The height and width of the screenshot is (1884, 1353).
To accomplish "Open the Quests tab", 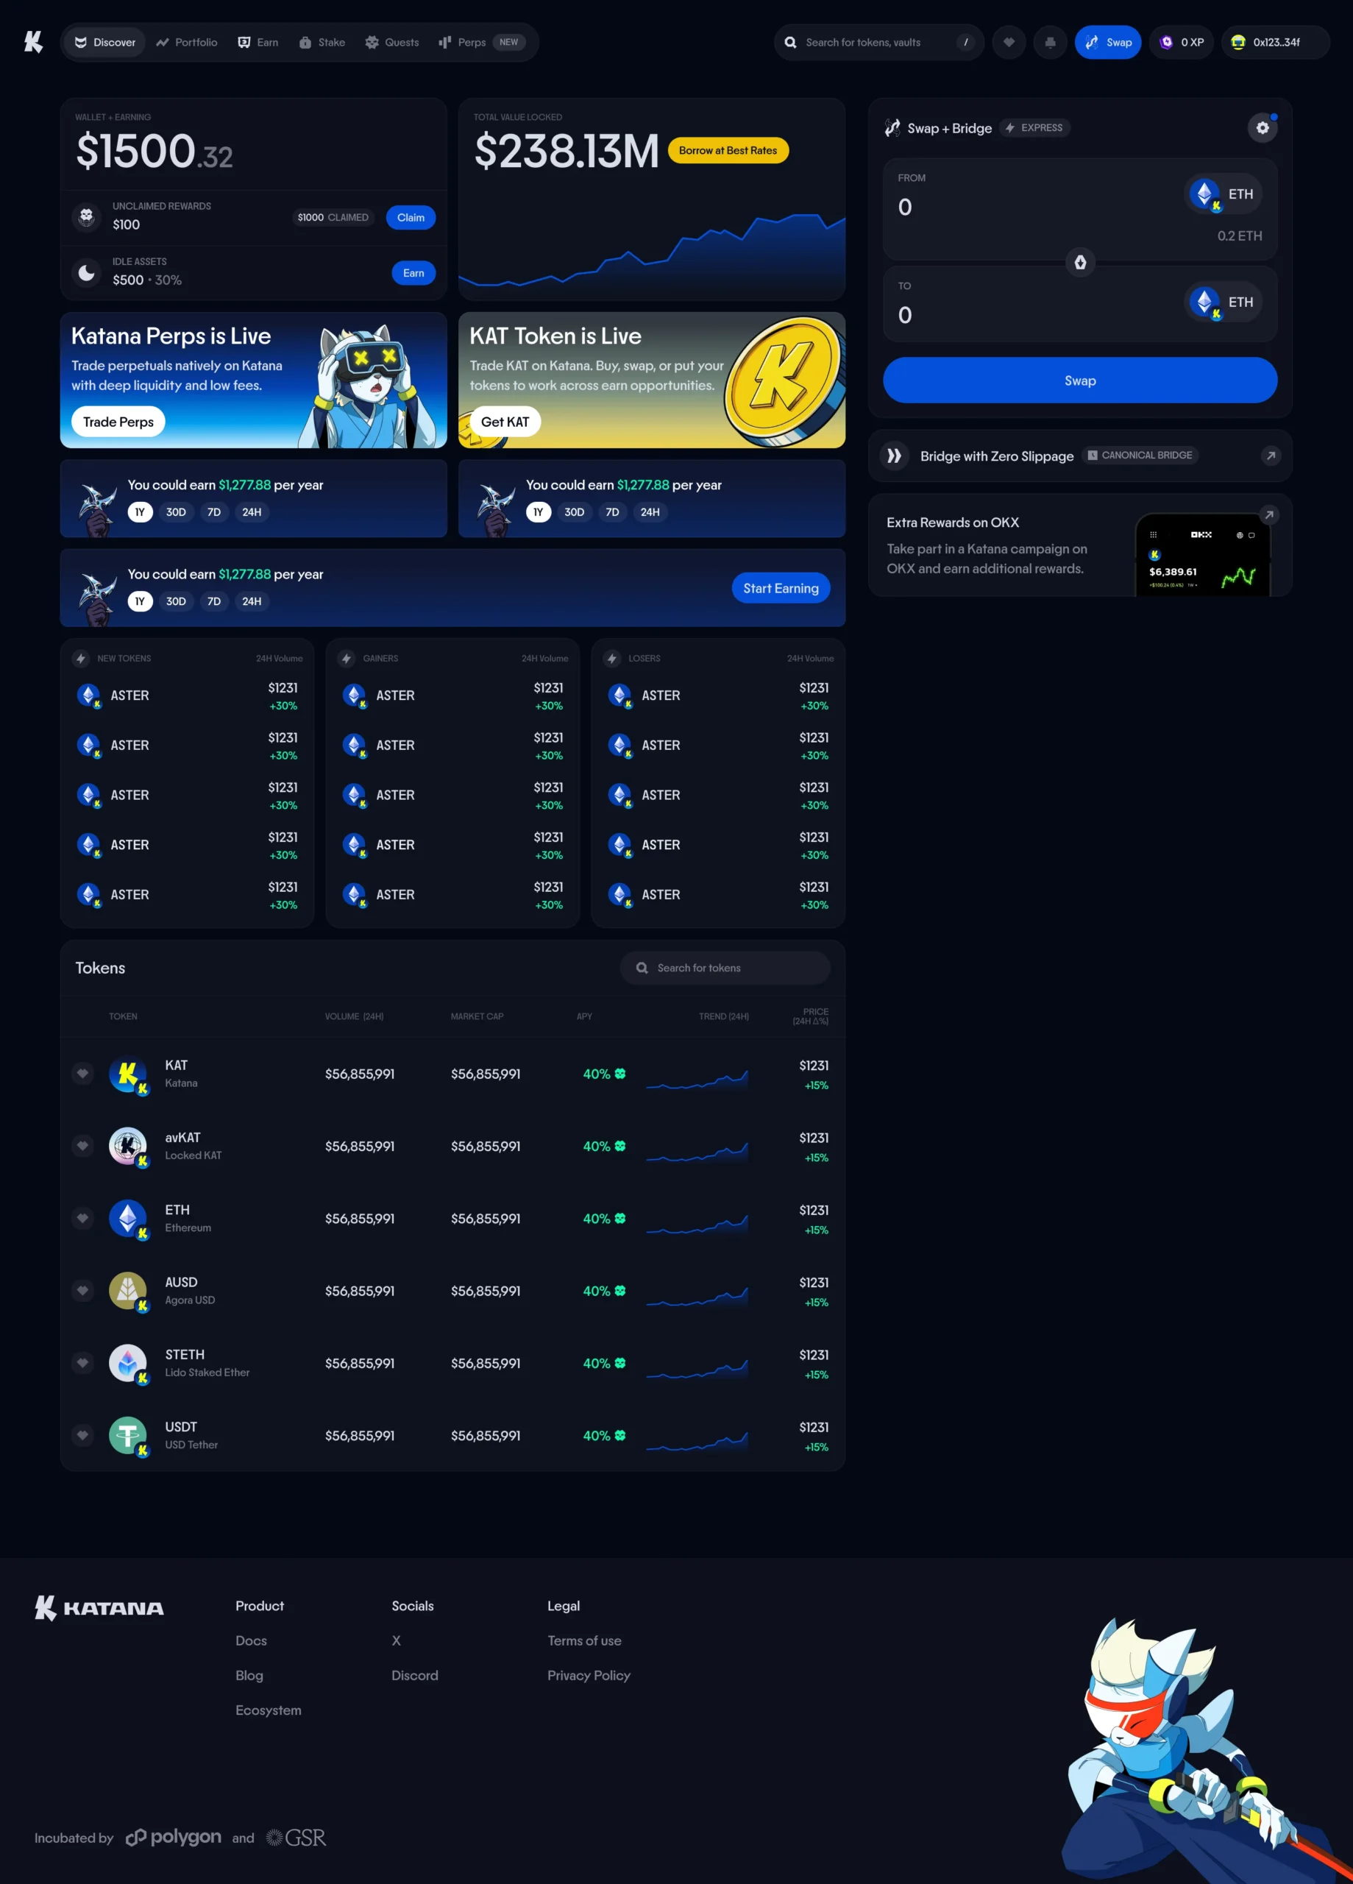I will (x=392, y=43).
